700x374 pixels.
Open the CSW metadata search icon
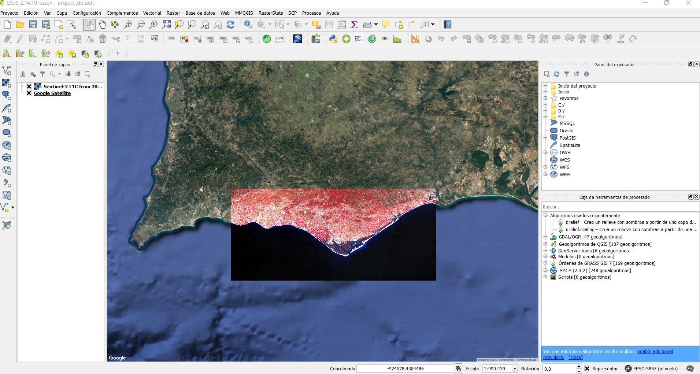[279, 39]
